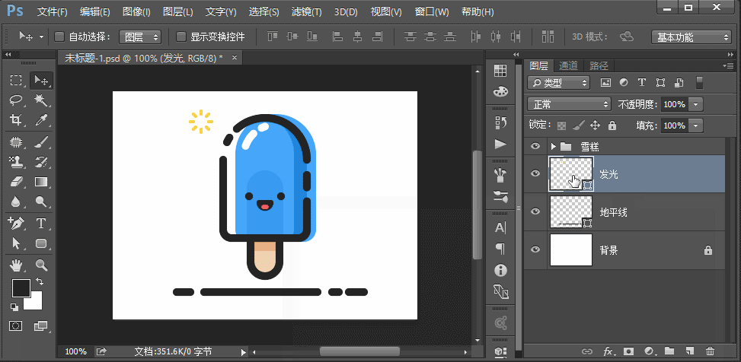This screenshot has width=741, height=362.
Task: Click the add layer style fx button
Action: 608,351
